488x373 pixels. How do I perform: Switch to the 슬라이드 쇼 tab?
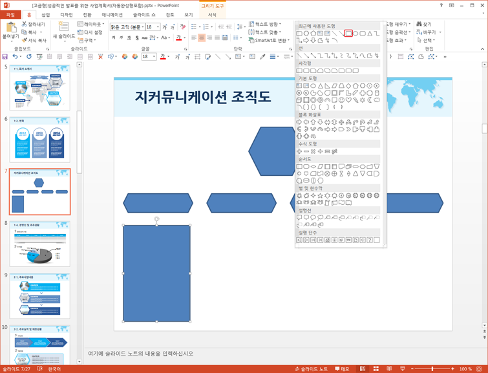(x=144, y=15)
